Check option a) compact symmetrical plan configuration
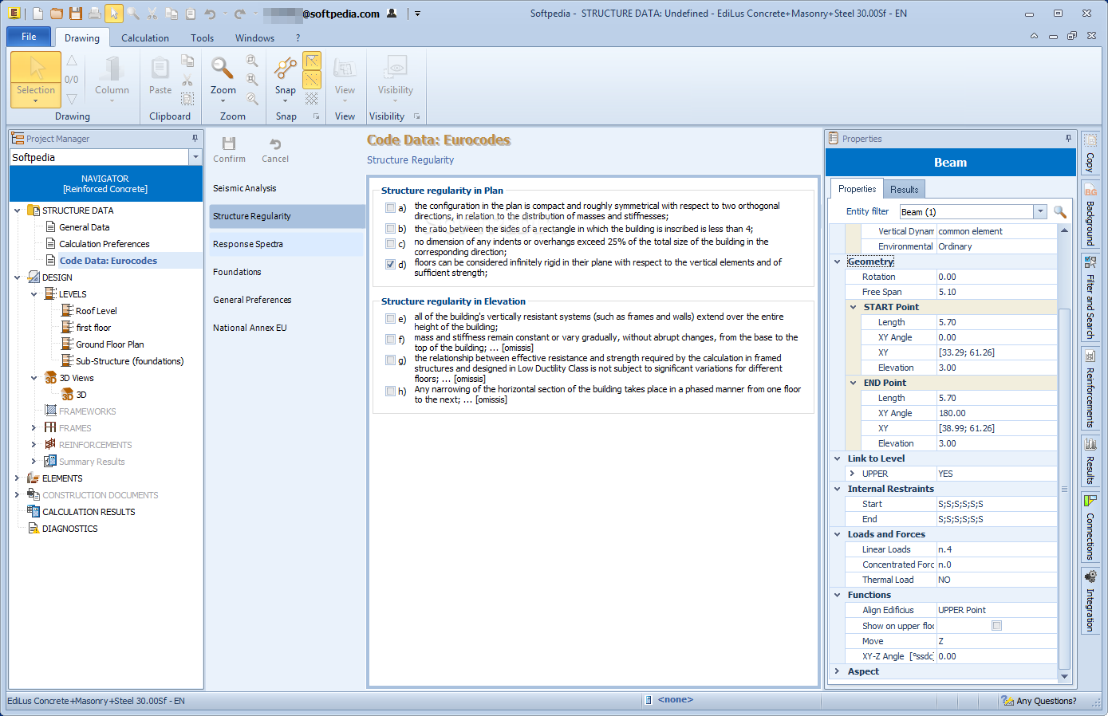Image resolution: width=1108 pixels, height=716 pixels. click(390, 207)
